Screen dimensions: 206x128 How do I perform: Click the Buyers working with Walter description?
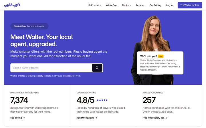[34, 110]
